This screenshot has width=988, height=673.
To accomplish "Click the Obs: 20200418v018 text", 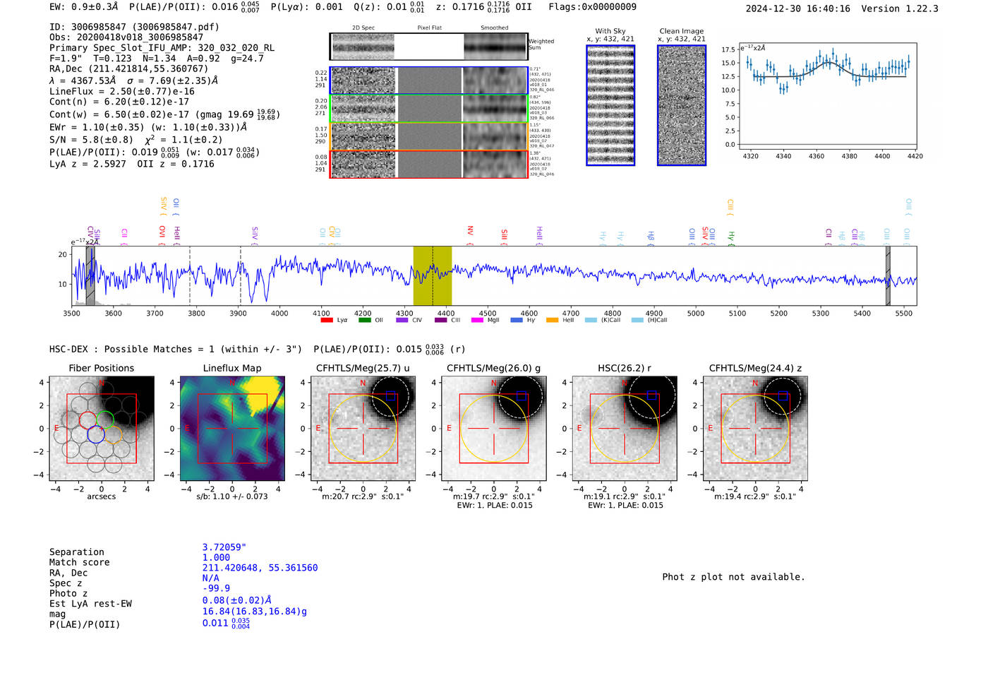I will pos(126,37).
